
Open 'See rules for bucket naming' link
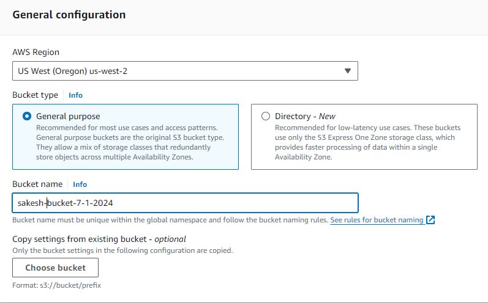[x=377, y=220]
